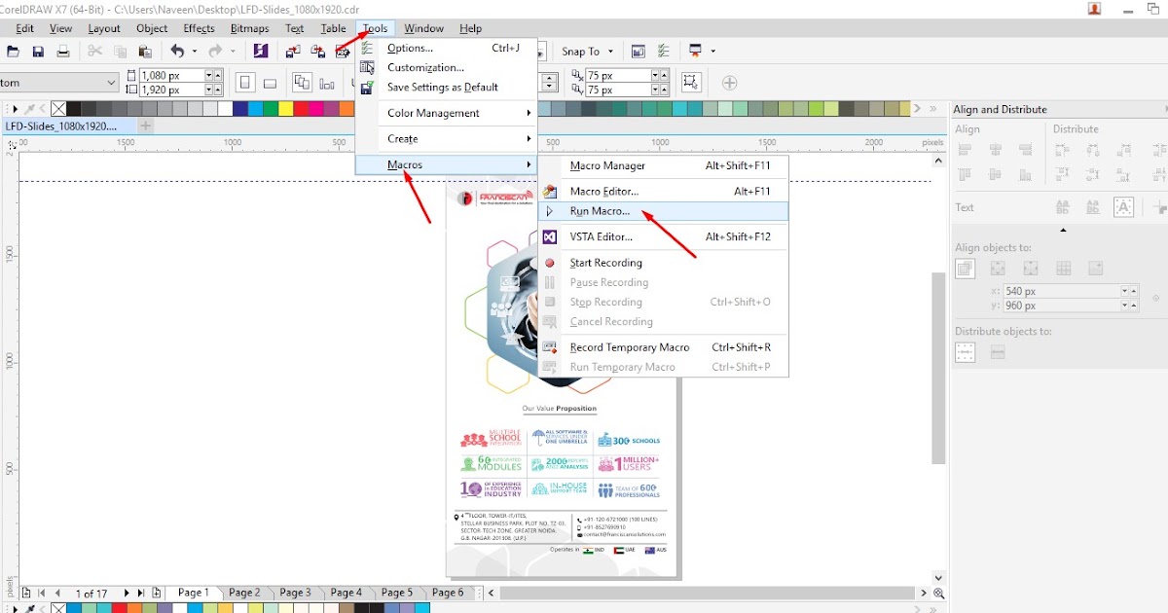Image resolution: width=1168 pixels, height=613 pixels.
Task: Switch to Page 3 tab
Action: 295,592
